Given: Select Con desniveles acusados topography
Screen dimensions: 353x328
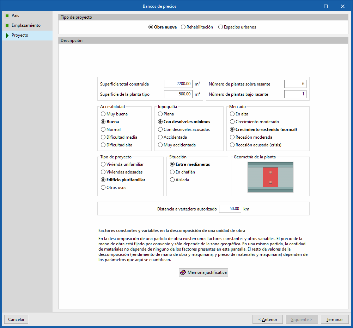Looking at the screenshot, I should pos(184,130).
